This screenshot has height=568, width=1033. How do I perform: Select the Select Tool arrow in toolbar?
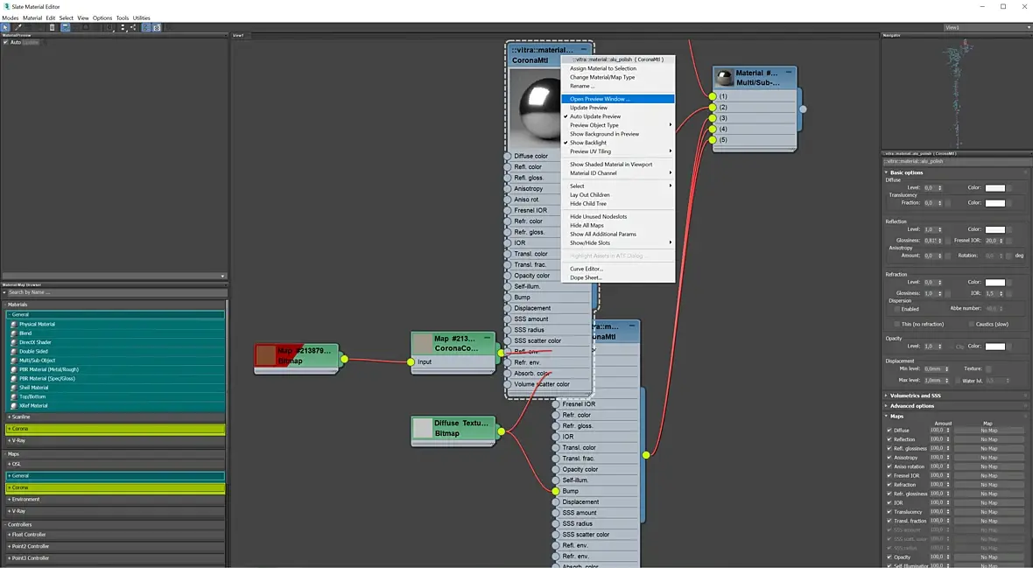tap(5, 28)
